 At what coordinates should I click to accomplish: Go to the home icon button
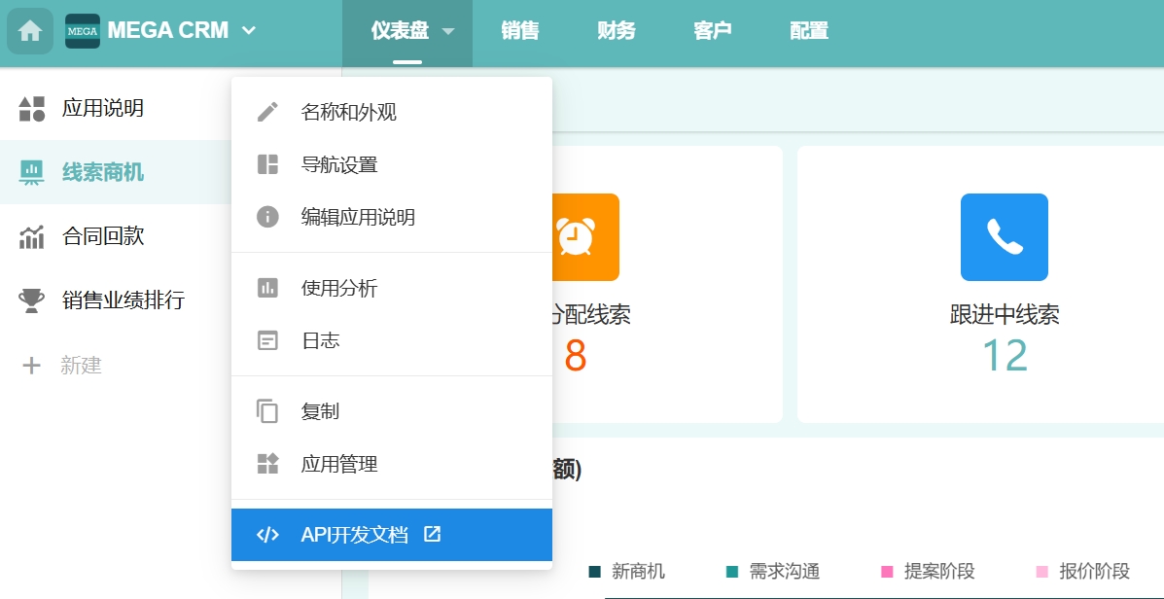coord(30,31)
